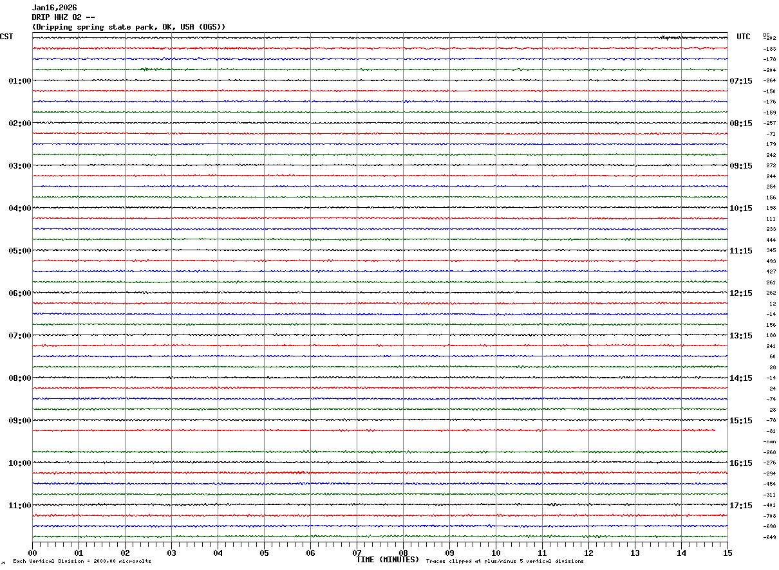Click minute 10 tick label on axis

tap(496, 553)
